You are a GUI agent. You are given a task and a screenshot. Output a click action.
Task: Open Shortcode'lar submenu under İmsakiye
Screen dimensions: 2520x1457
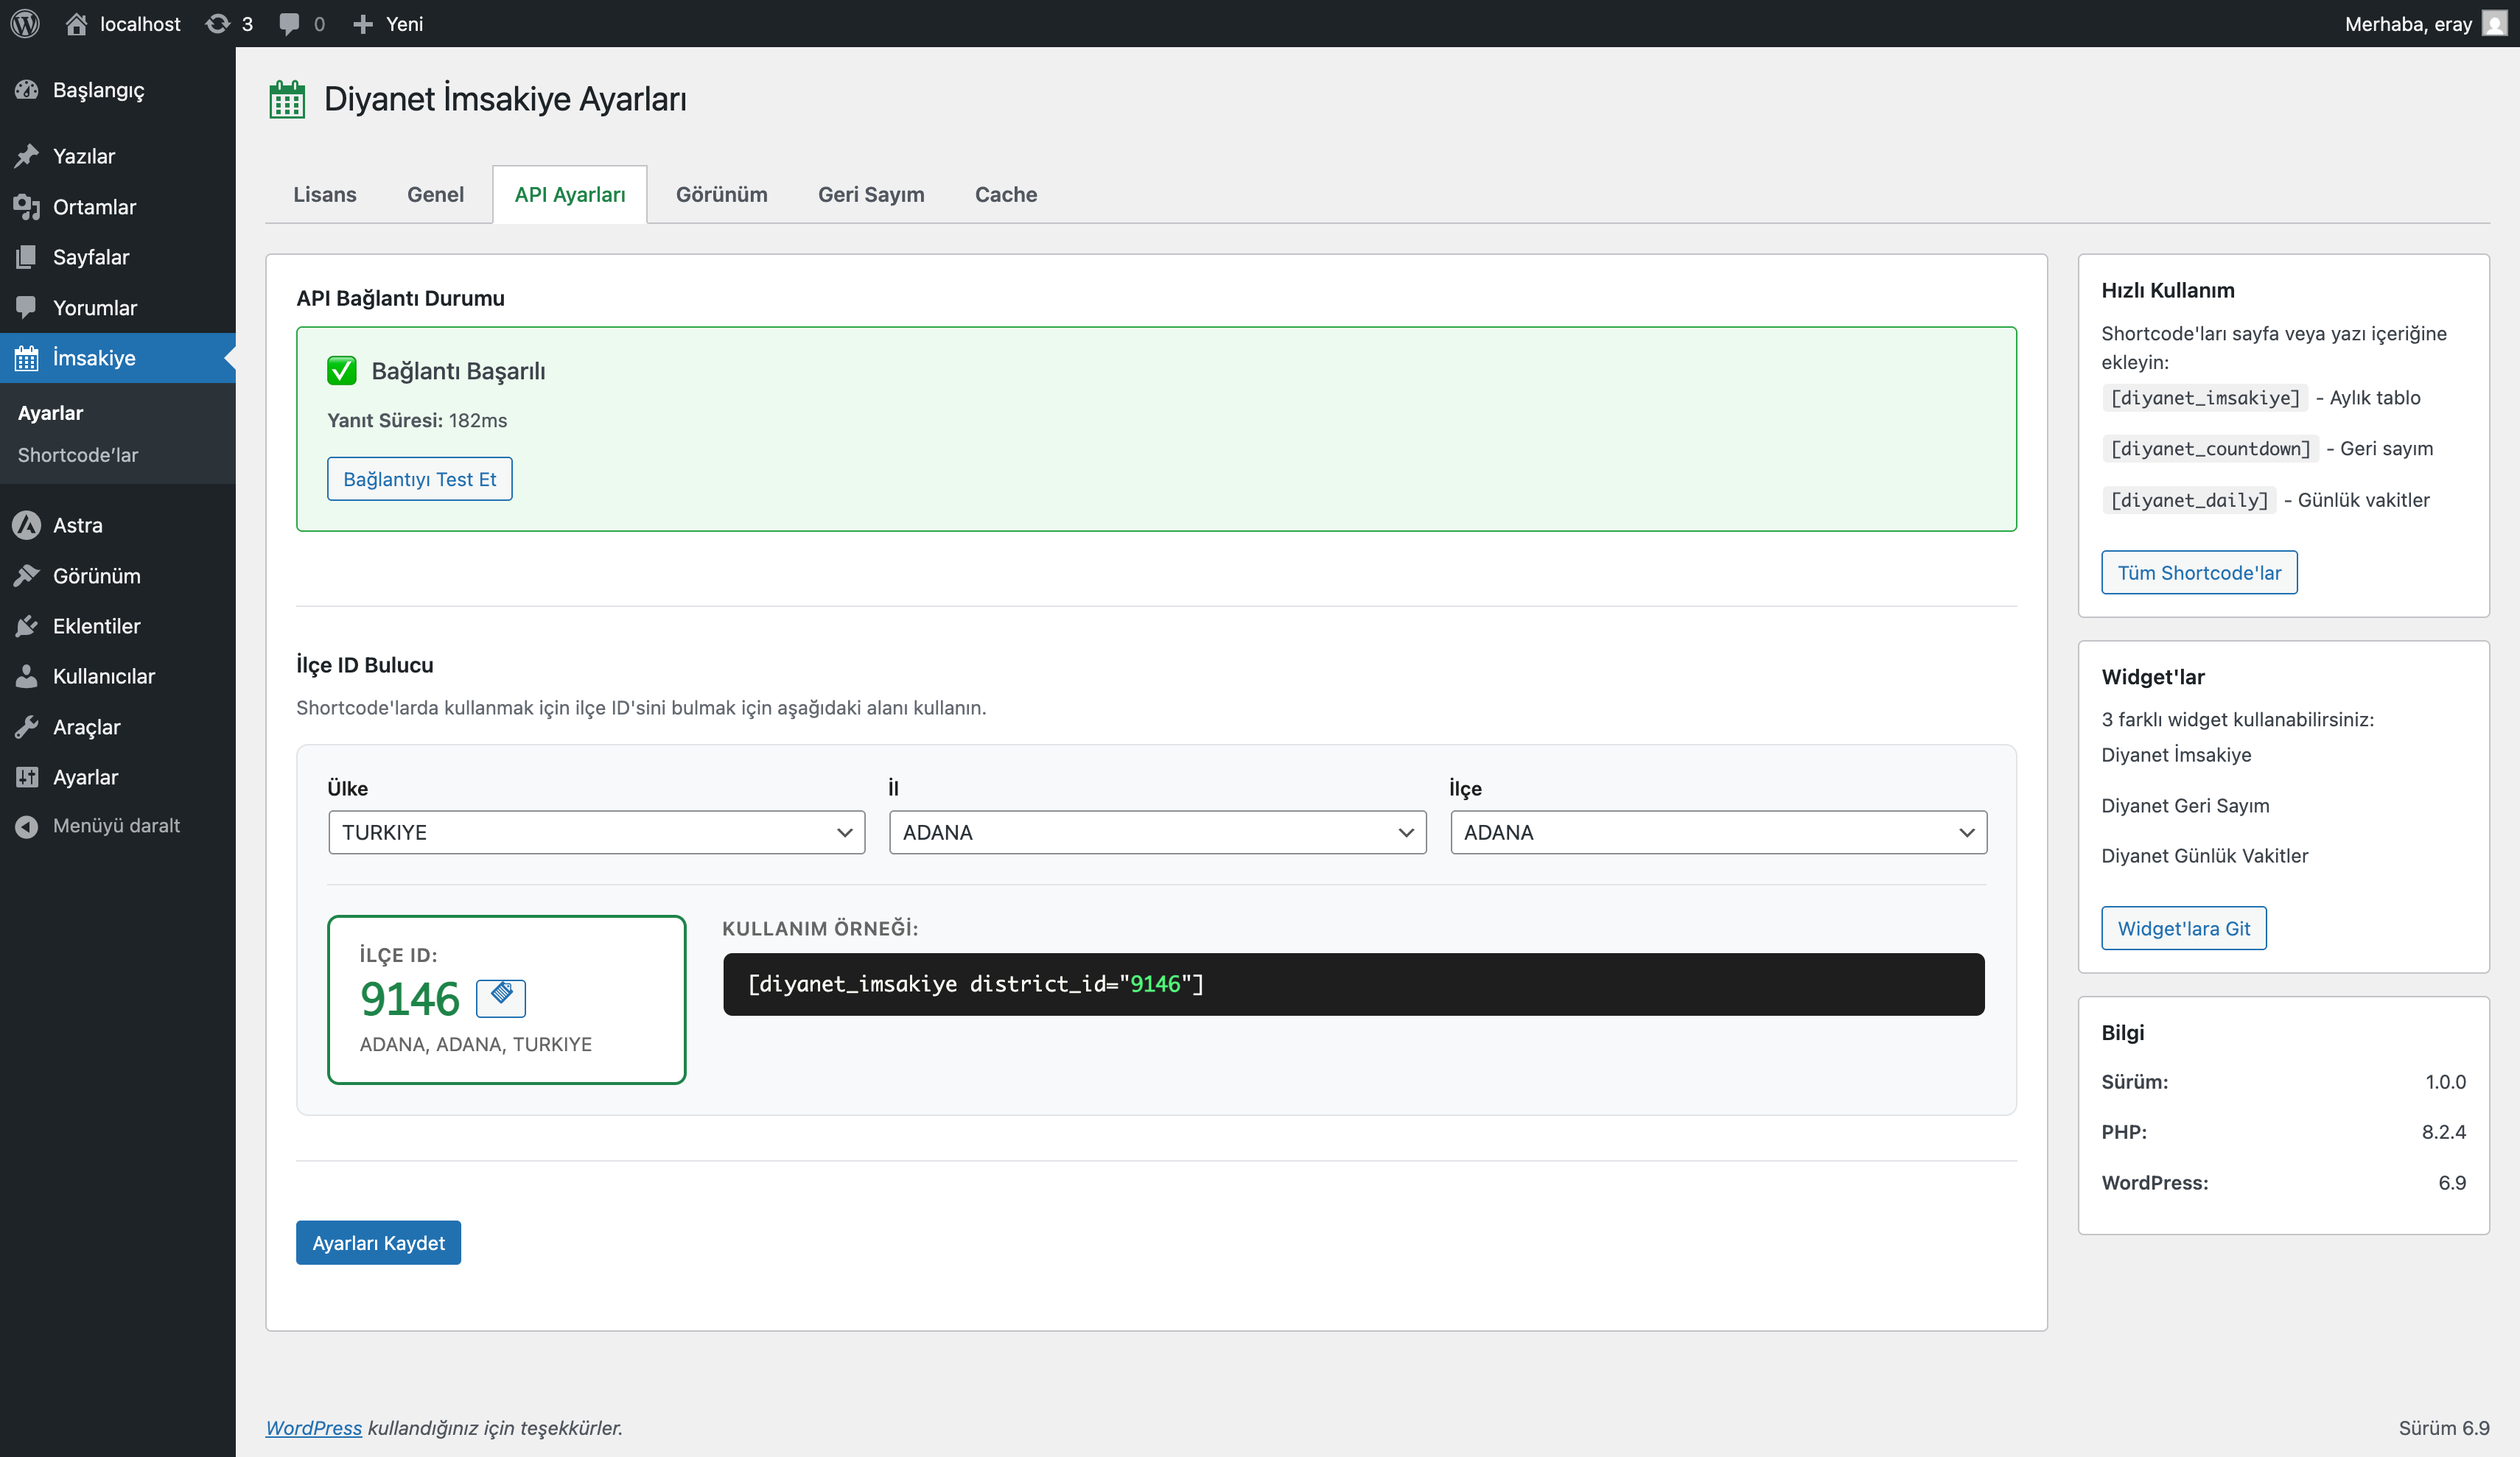pyautogui.click(x=78, y=455)
